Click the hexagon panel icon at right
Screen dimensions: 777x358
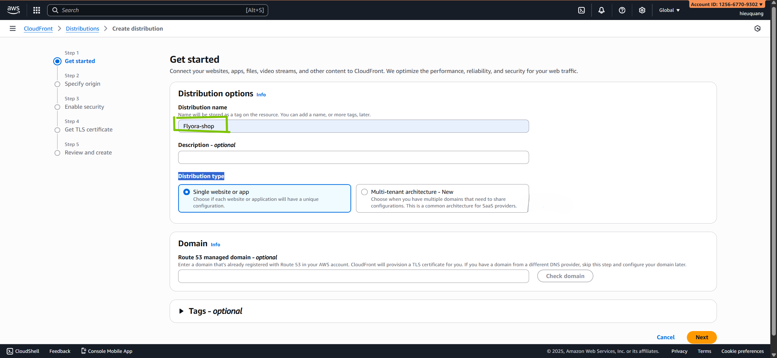757,28
